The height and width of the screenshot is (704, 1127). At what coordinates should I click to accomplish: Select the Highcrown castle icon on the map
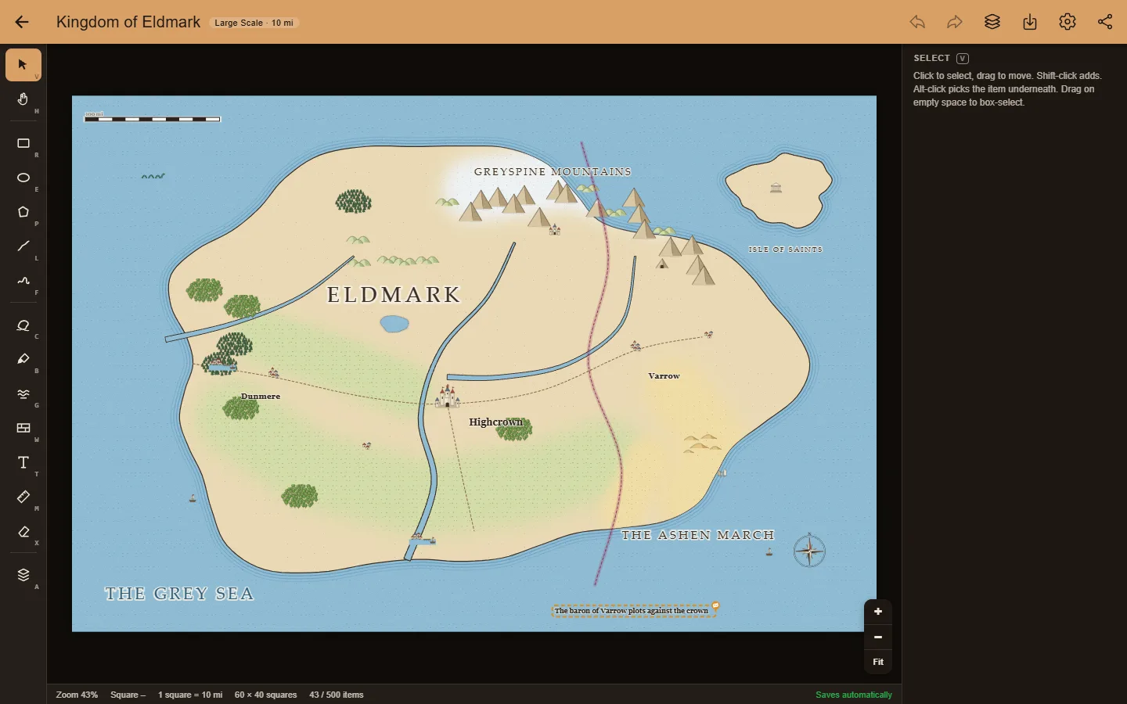[x=448, y=397]
